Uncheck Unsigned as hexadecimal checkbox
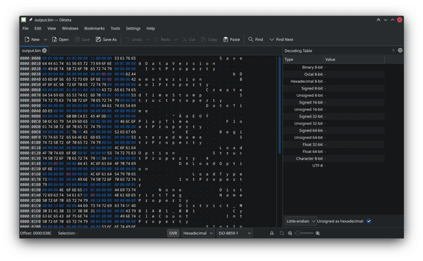Screen dimensions: 423x261 click(x=369, y=221)
